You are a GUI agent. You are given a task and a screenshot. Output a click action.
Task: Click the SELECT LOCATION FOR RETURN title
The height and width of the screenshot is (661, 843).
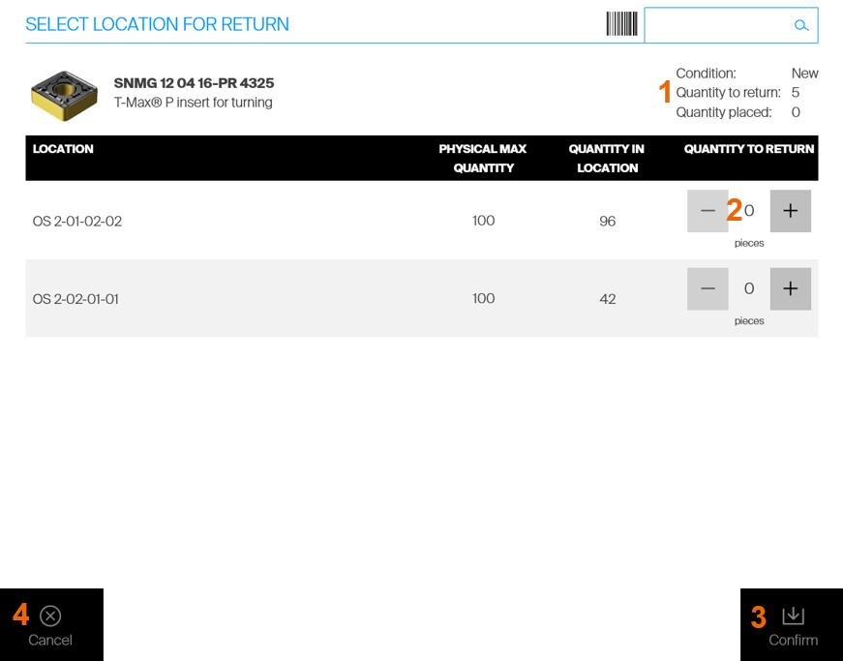(x=157, y=24)
